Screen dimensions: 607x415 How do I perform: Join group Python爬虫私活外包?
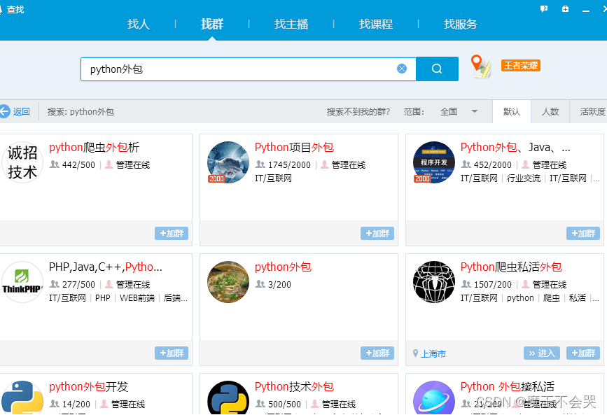tap(583, 353)
